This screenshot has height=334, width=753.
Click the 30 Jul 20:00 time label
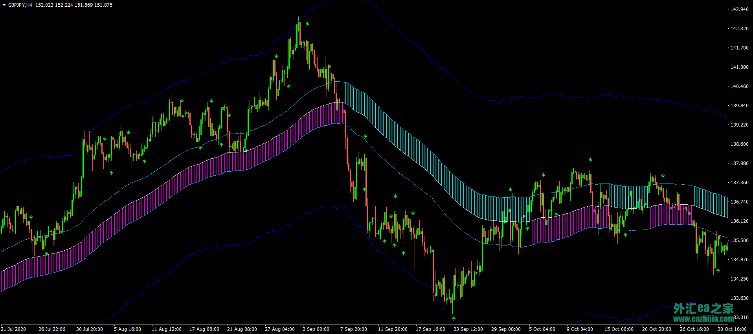[90, 329]
